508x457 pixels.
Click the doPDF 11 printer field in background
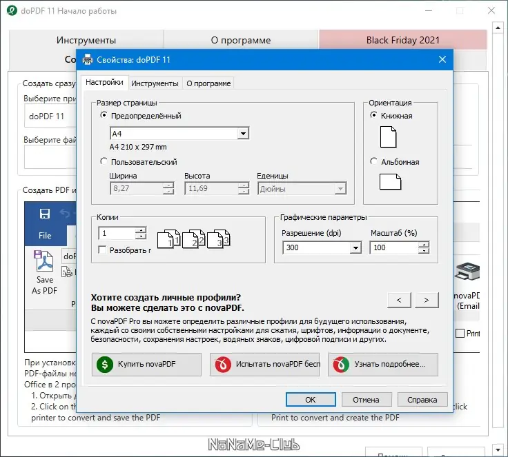click(x=50, y=116)
